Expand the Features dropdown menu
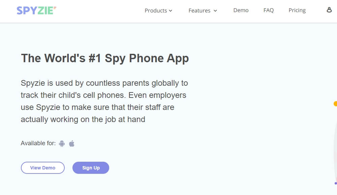Viewport: 337px width, 195px height. [x=200, y=10]
